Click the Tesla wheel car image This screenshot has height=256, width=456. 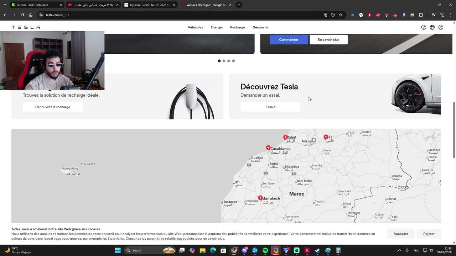click(x=416, y=94)
